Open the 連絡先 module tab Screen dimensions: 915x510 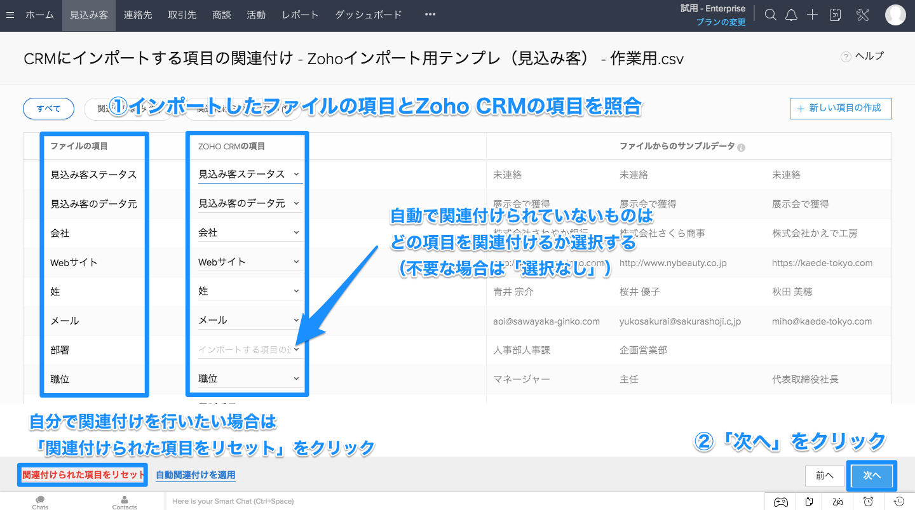tap(138, 15)
